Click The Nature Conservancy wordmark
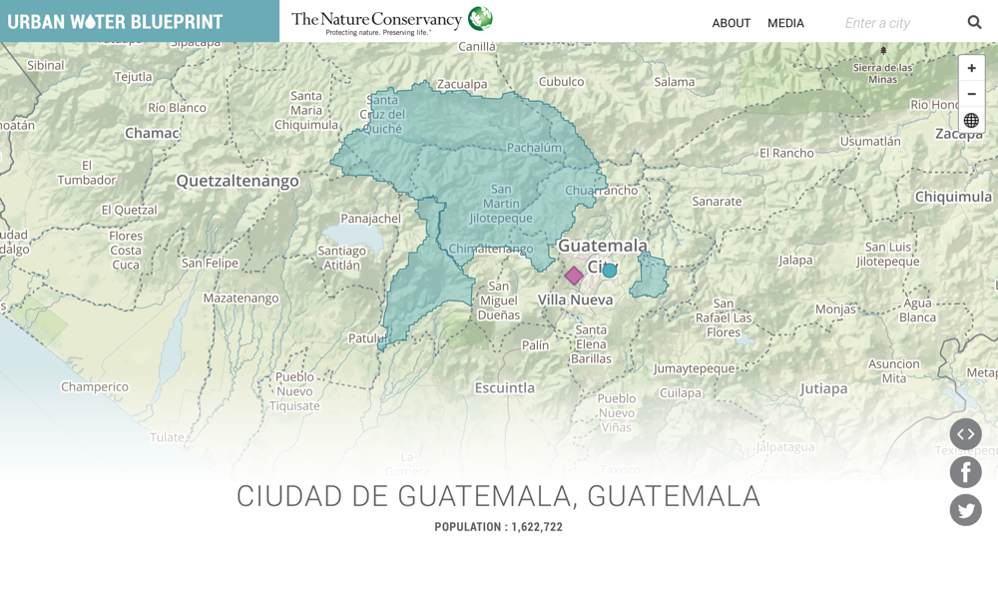 click(x=377, y=22)
